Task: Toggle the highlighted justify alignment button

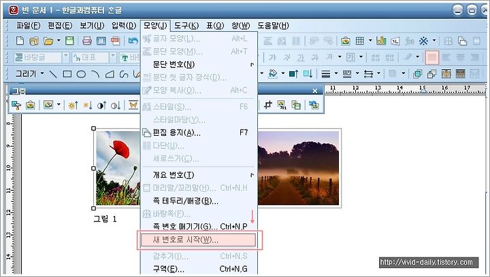Action: (431, 57)
